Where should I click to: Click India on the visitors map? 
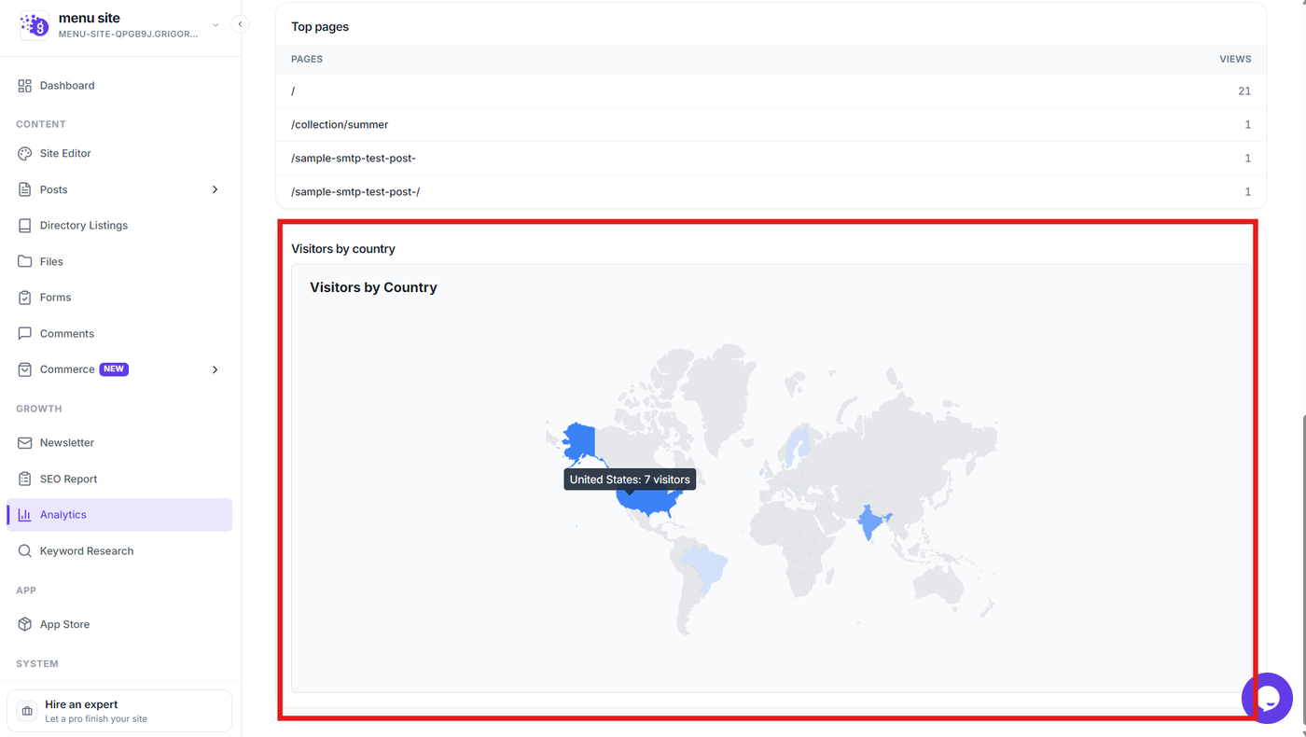click(871, 522)
